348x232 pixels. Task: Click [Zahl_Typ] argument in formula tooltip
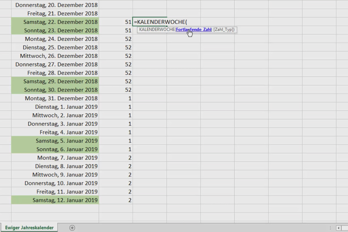pos(224,30)
